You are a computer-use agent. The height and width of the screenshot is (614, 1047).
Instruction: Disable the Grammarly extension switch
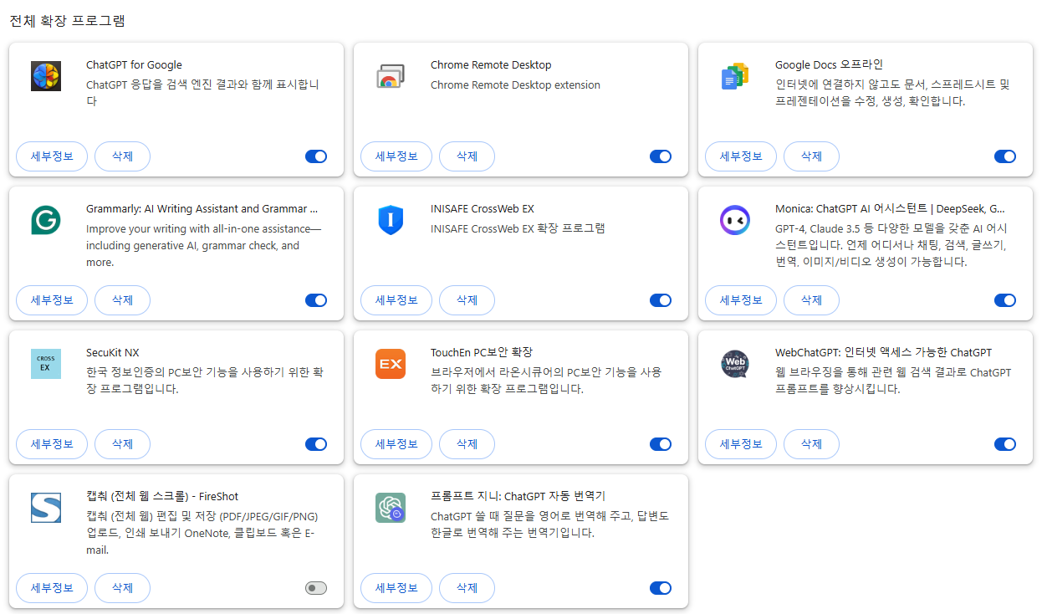(316, 300)
